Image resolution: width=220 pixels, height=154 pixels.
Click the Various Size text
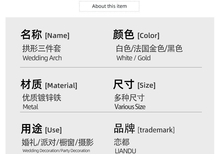[130, 107]
